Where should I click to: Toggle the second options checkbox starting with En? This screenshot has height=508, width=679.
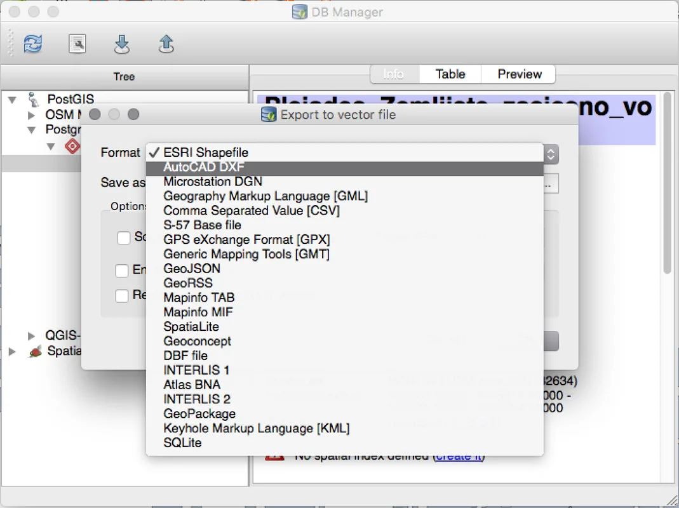coord(122,271)
